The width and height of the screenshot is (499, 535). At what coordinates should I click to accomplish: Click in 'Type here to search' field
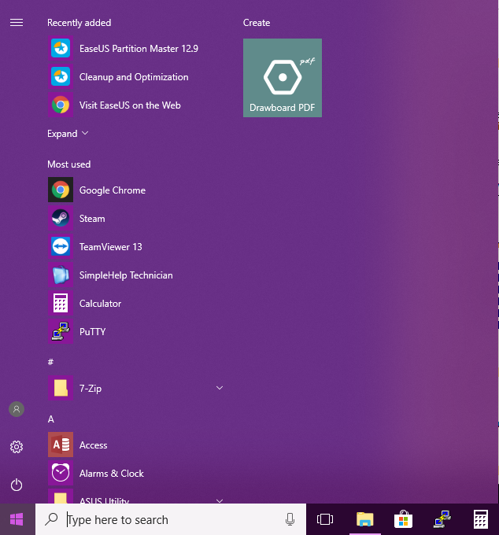tap(171, 519)
